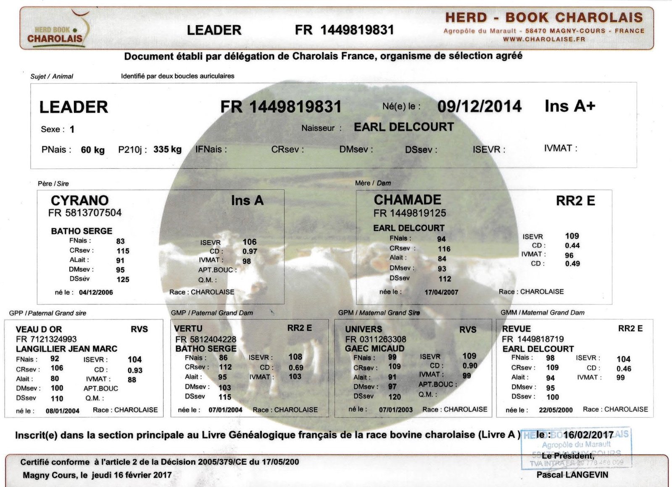Select 'LANGILLIER JEAN MARC' owner name
Image resolution: width=672 pixels, height=487 pixels.
[66, 349]
